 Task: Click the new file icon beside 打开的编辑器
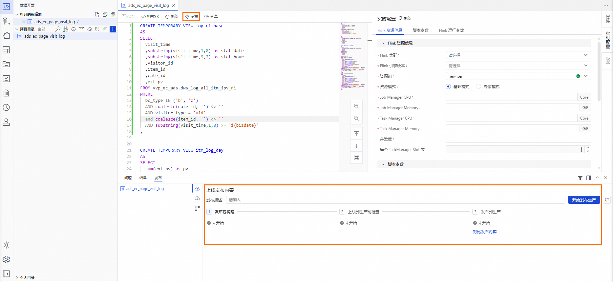pos(97,14)
